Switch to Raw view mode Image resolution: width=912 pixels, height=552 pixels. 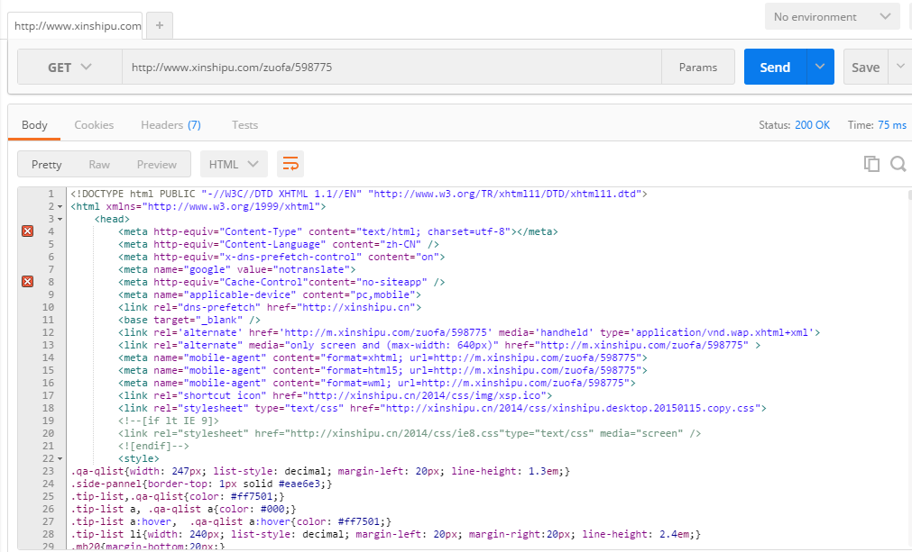coord(99,165)
